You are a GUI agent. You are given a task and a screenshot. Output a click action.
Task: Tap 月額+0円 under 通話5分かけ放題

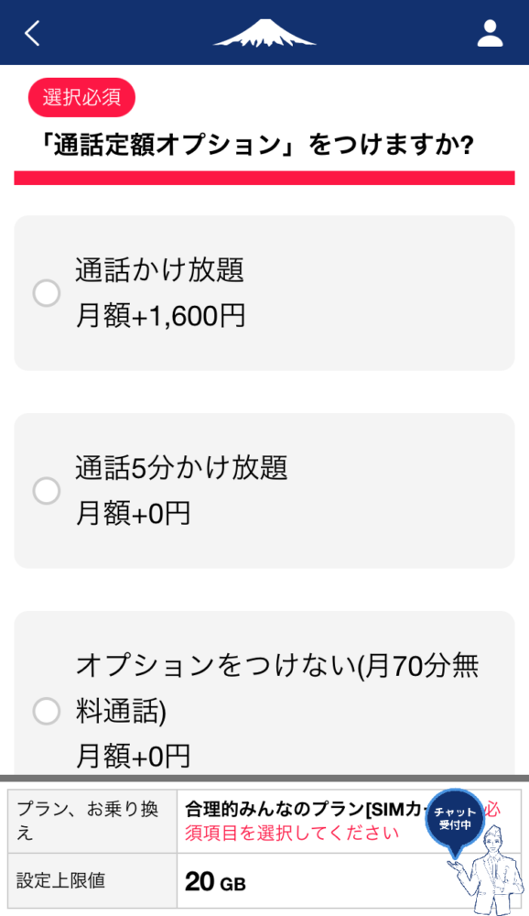click(133, 514)
